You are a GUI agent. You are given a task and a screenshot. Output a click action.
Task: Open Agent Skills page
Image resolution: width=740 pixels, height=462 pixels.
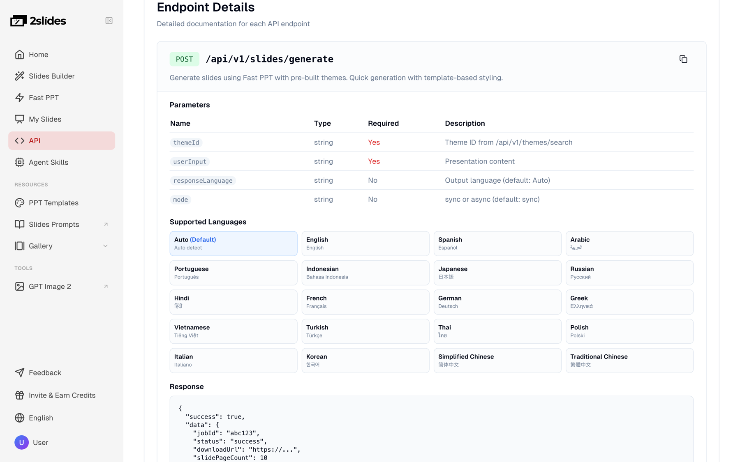click(x=62, y=162)
